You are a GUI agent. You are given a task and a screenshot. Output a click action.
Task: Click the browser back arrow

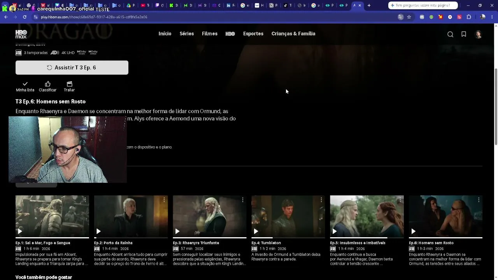tap(6, 17)
